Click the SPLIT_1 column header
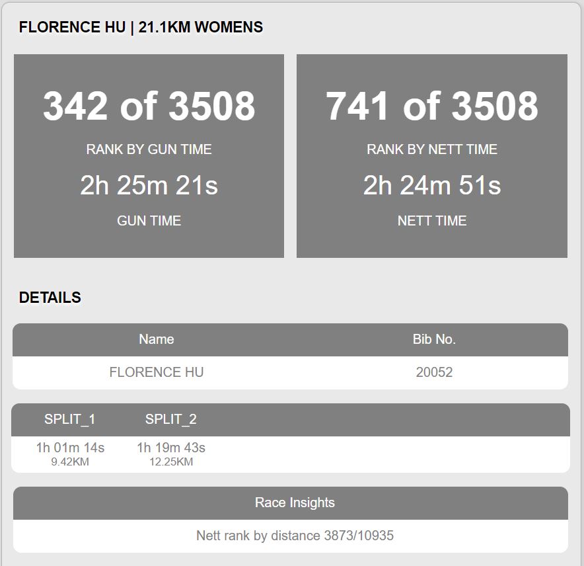Viewport: 584px width, 566px height. pos(70,419)
